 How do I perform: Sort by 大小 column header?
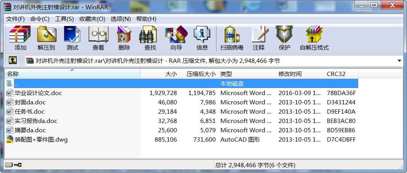tap(160, 74)
